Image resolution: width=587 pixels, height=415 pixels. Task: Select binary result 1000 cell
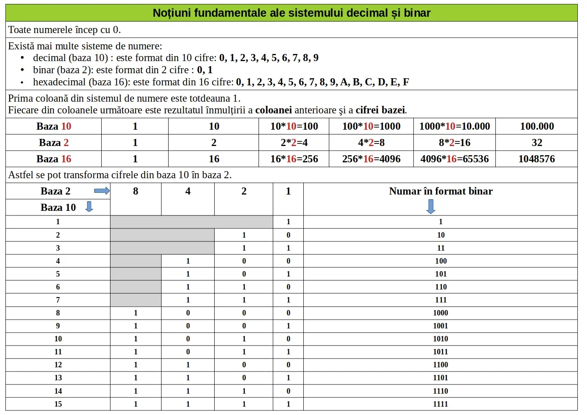point(441,313)
